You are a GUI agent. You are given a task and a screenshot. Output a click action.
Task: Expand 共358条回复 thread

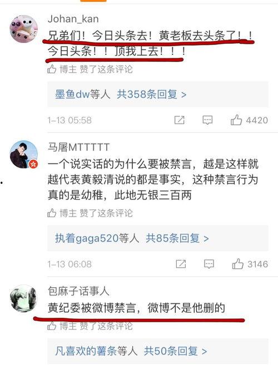(x=152, y=94)
